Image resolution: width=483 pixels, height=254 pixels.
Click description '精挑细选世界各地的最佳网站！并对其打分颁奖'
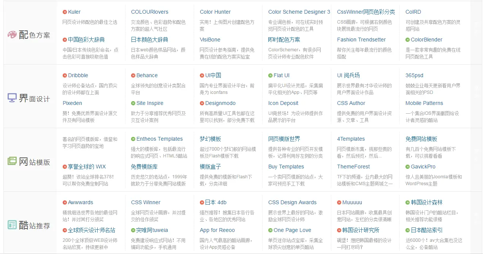tap(90, 216)
